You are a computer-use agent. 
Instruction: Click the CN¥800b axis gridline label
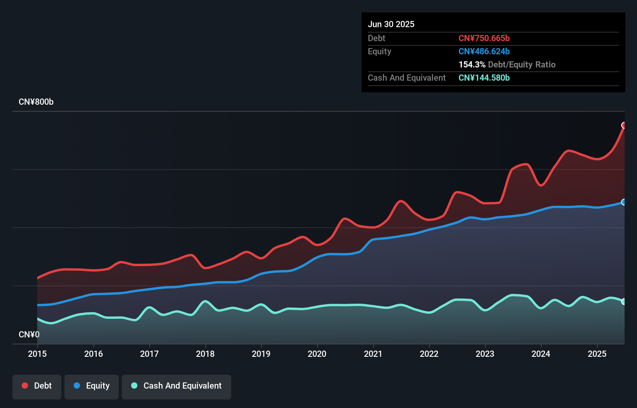tap(36, 102)
